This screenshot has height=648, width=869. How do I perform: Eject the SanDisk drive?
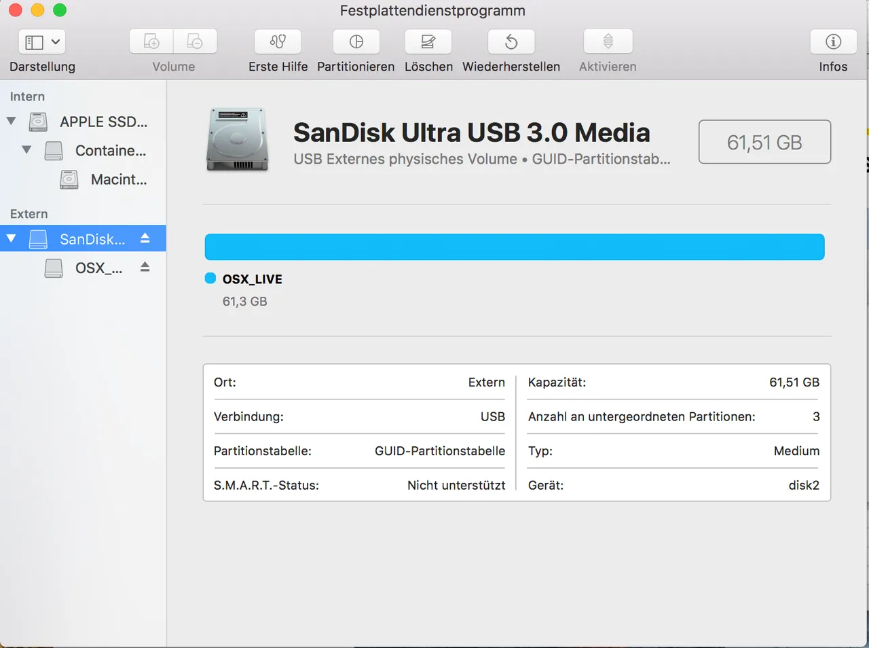[x=145, y=238]
